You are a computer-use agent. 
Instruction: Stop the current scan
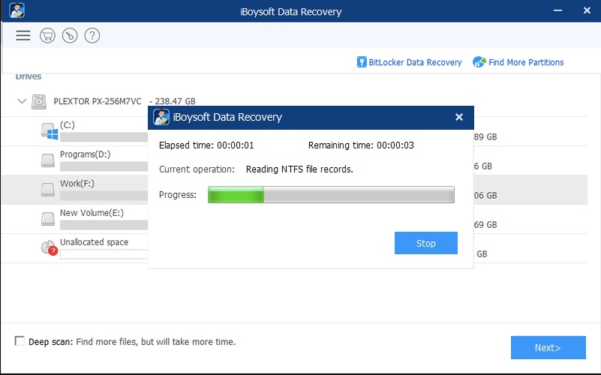(425, 243)
